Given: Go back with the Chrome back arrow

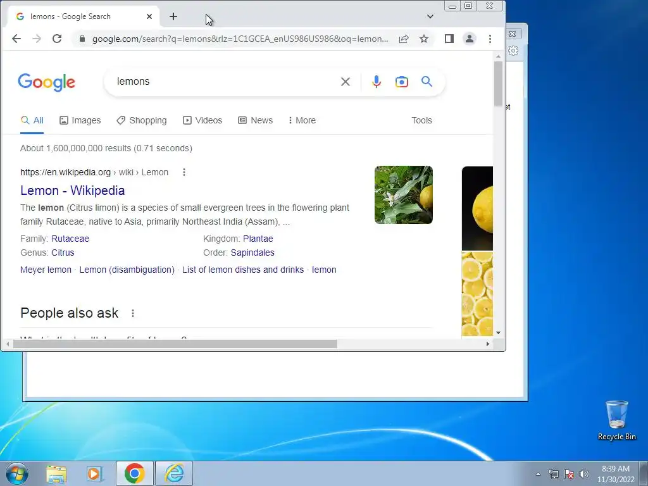Looking at the screenshot, I should tap(16, 39).
